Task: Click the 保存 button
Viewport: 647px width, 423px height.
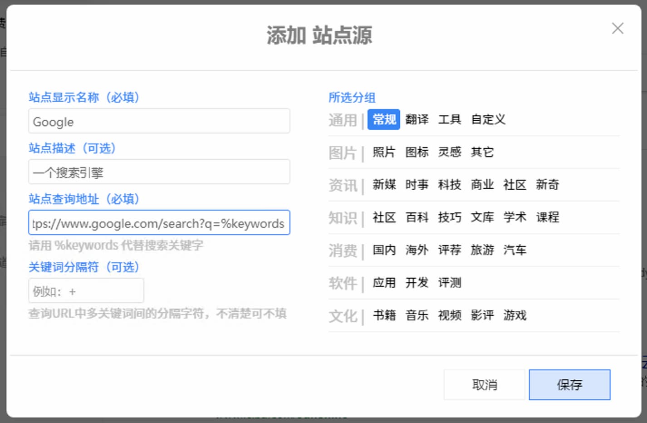Action: pos(569,385)
